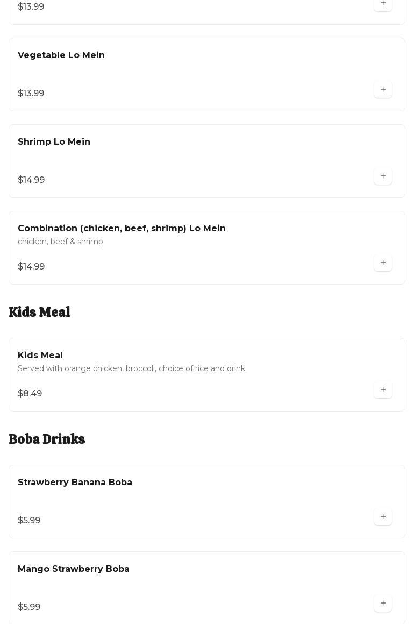Viewport: 414px width, 624px height.
Task: Select the Mango Strawberry Boba item name
Action: [74, 569]
